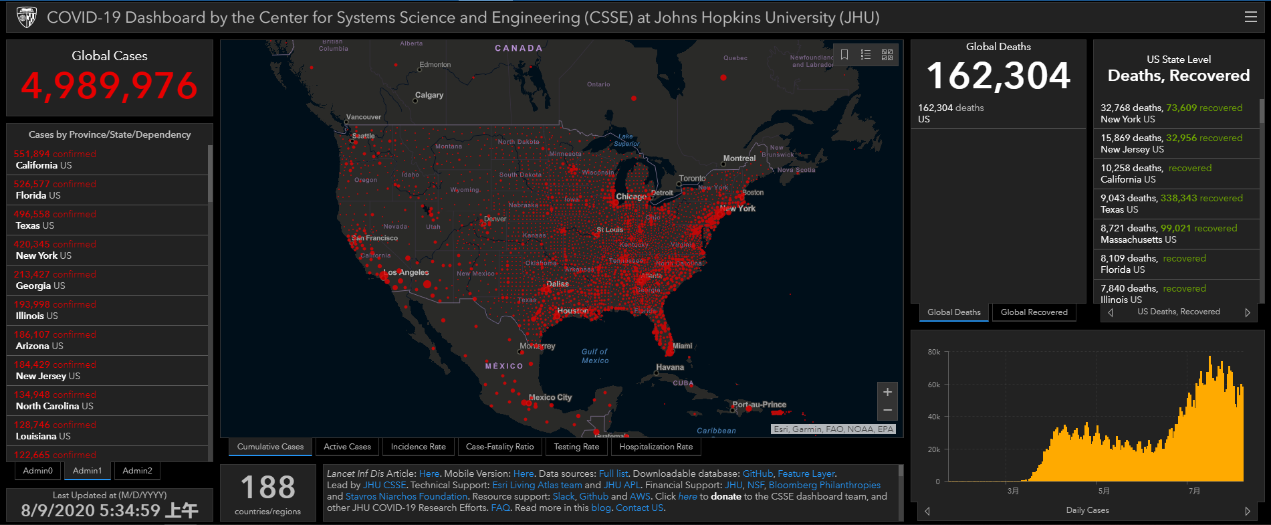Select Arizona US in the cases list

[x=107, y=340]
